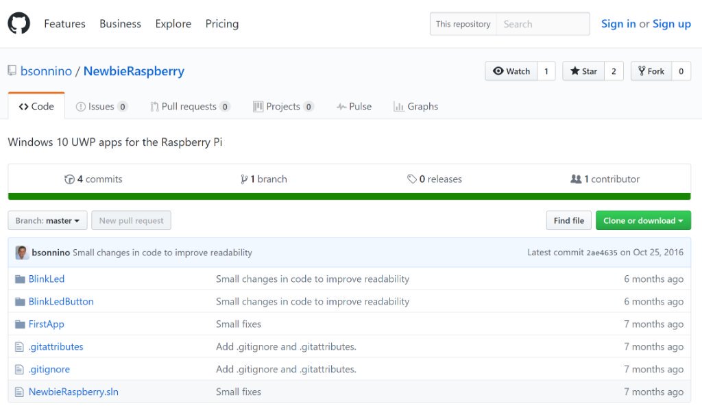Click BlinkLed row commit message

click(313, 279)
